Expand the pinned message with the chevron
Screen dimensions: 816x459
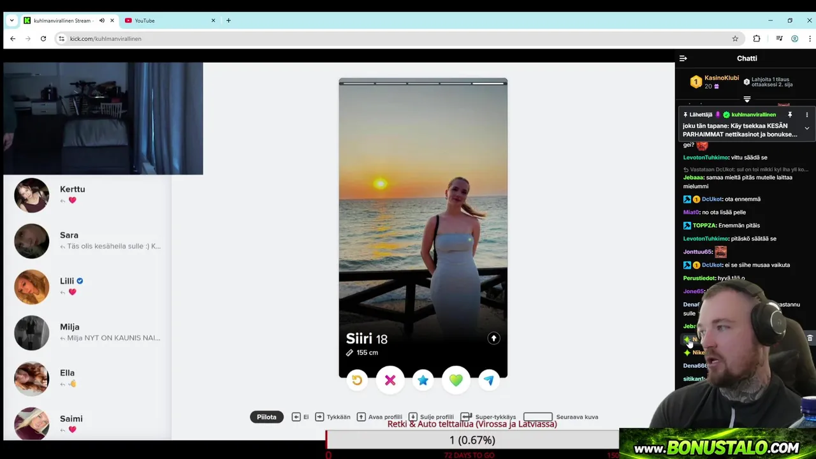pyautogui.click(x=806, y=128)
